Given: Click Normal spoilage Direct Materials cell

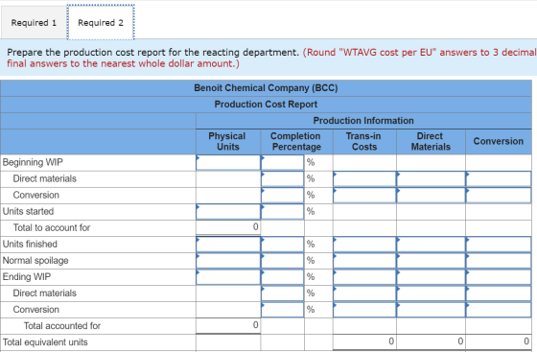Looking at the screenshot, I should 431,261.
